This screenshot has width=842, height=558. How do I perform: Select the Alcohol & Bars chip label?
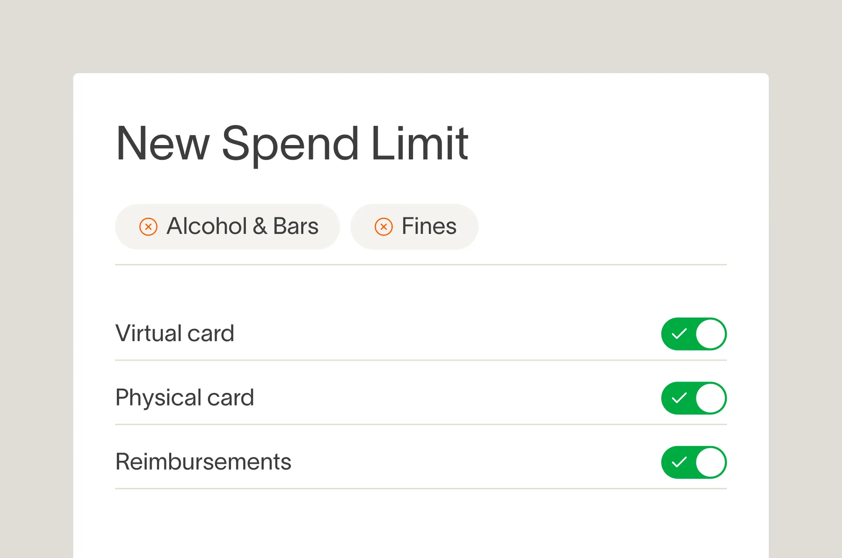pos(243,226)
